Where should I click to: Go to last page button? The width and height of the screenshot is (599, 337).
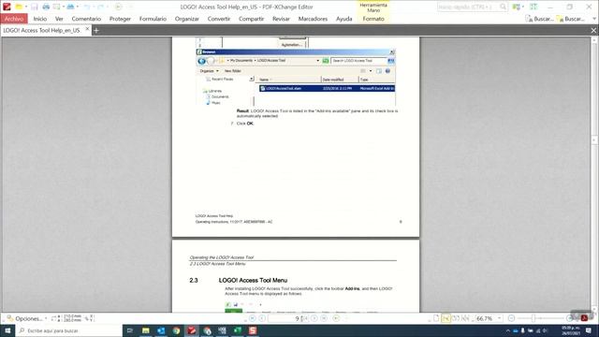pyautogui.click(x=324, y=318)
